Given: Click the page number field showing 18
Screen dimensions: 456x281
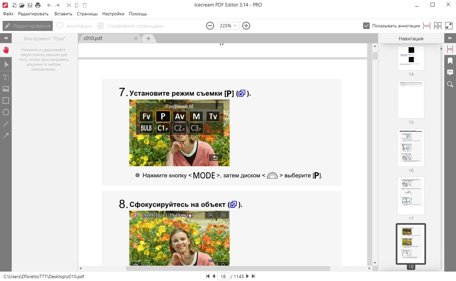Looking at the screenshot, I should [x=223, y=276].
